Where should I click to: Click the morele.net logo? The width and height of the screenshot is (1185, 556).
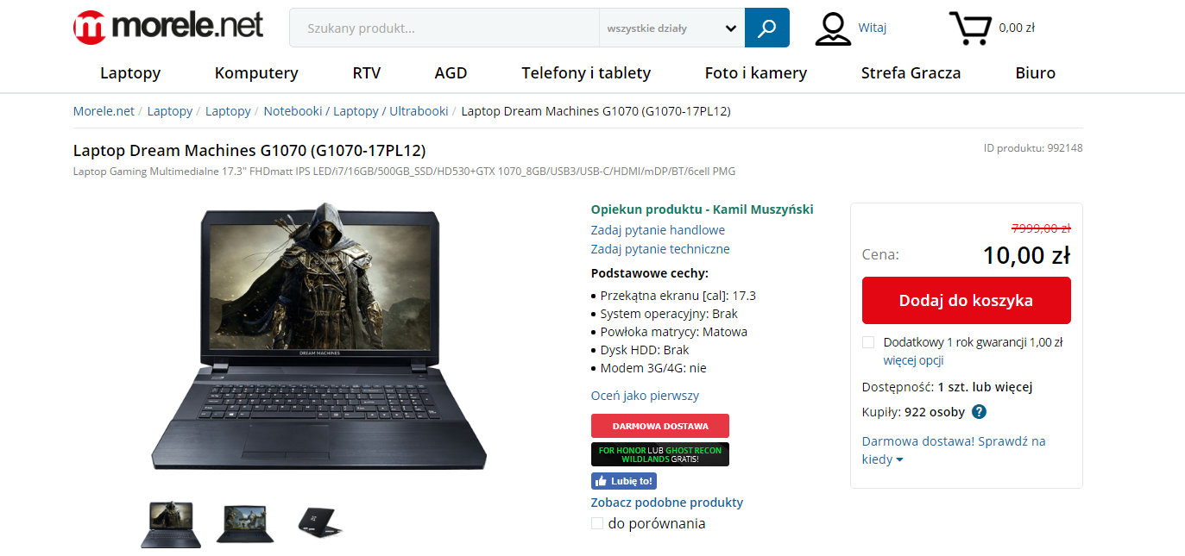pos(168,27)
